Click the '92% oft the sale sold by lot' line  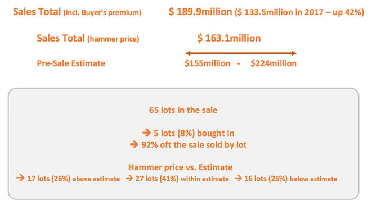click(194, 145)
